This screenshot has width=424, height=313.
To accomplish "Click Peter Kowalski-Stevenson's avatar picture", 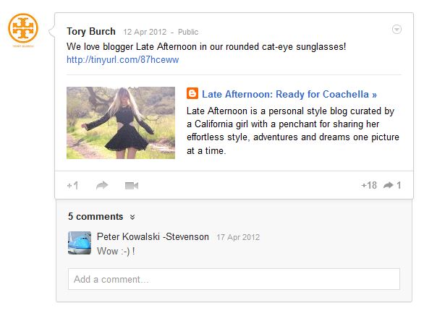I will (x=80, y=243).
